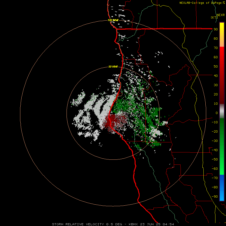
Task: Click the -70 value on velocity scale
Action: pyautogui.click(x=215, y=178)
